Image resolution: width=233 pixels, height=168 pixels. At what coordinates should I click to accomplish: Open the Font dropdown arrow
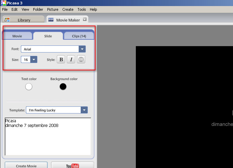82,49
